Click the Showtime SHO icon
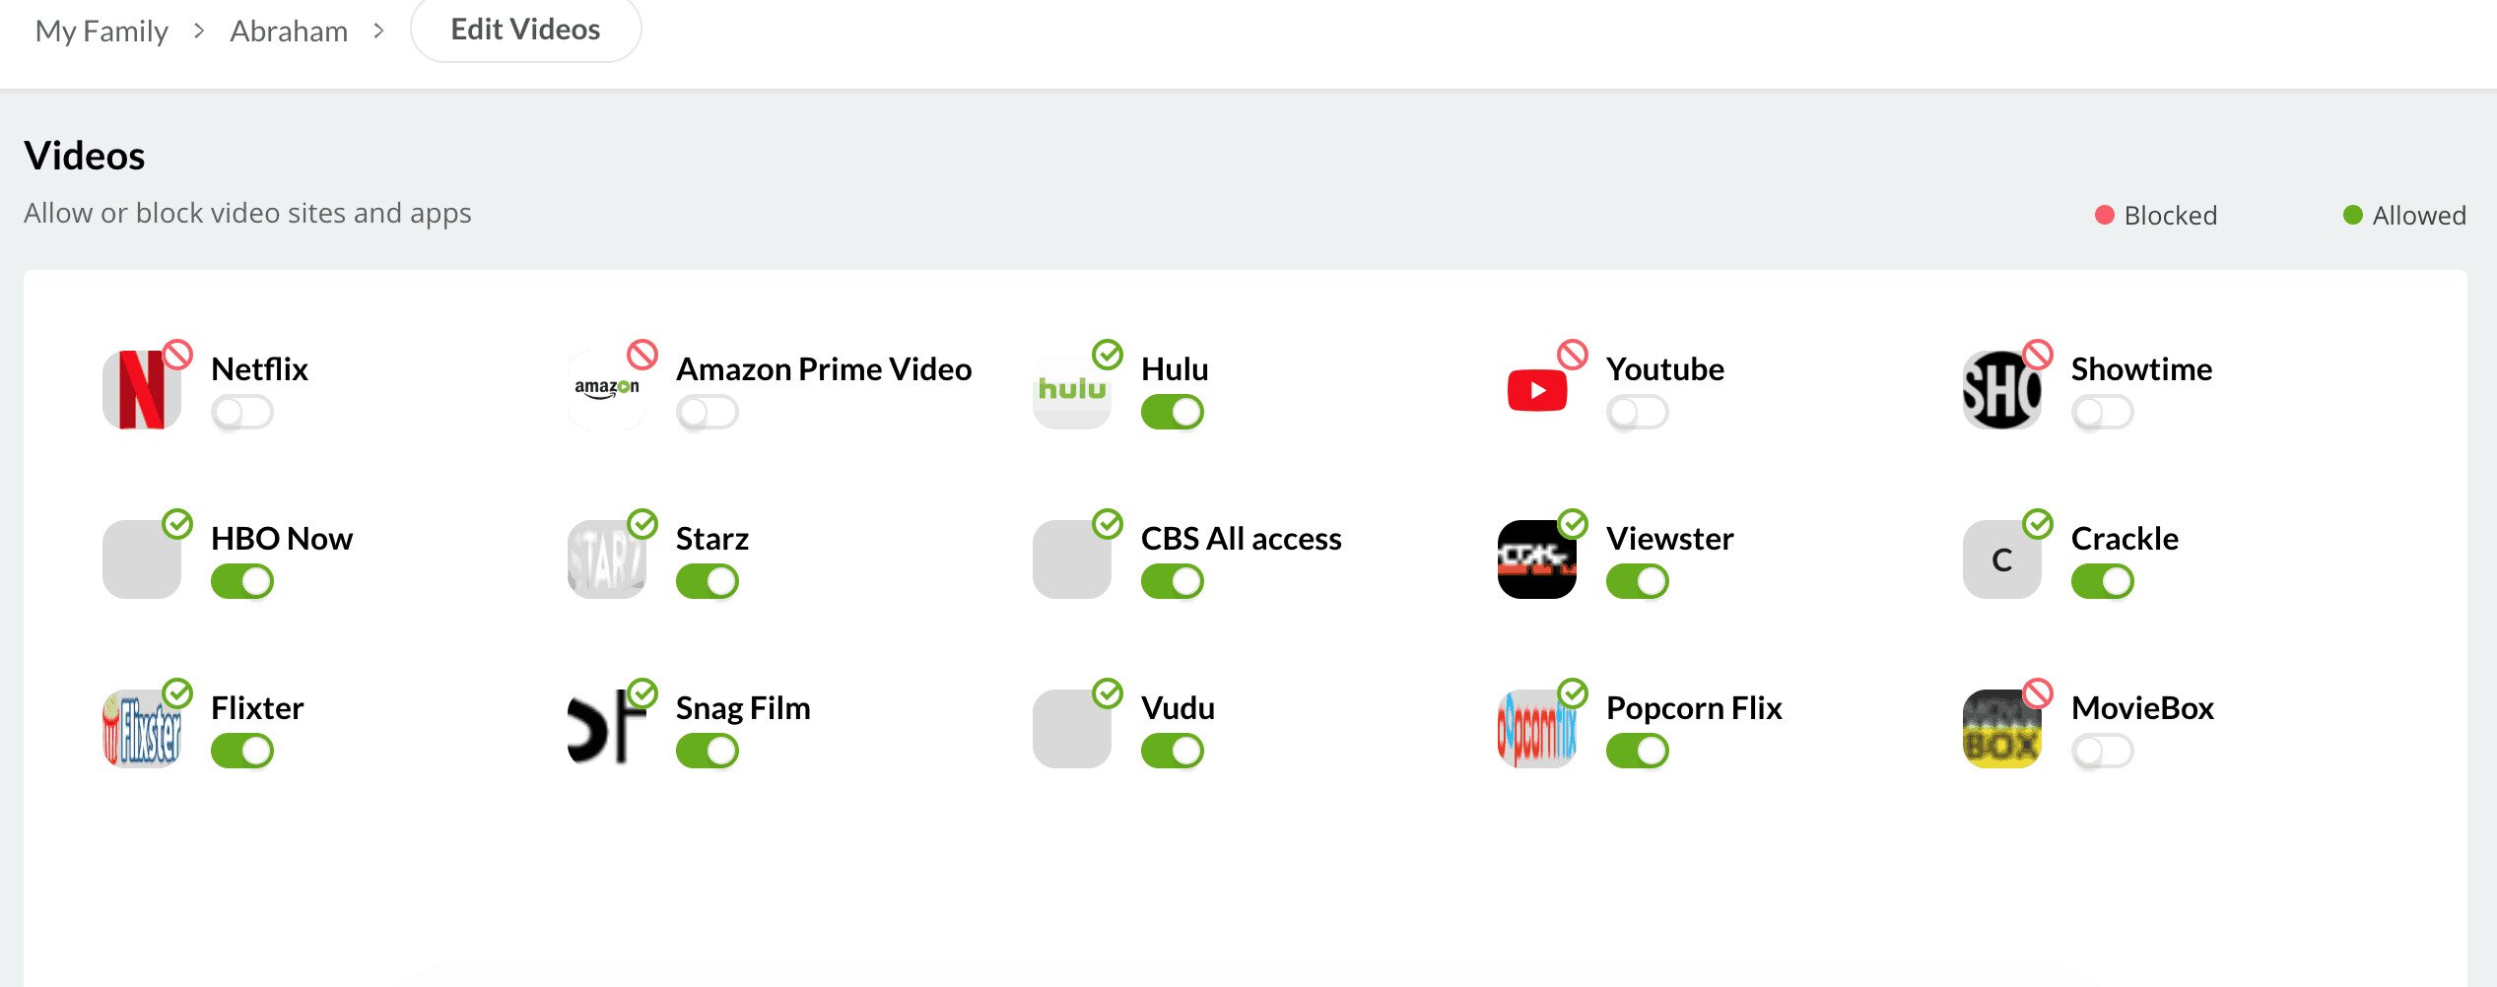Viewport: 2497px width, 987px height. tap(2001, 390)
